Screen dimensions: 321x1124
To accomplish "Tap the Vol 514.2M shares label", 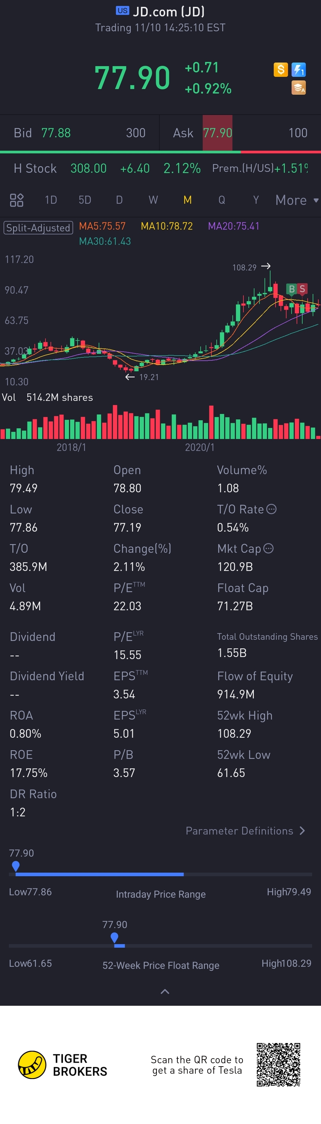I will (48, 398).
